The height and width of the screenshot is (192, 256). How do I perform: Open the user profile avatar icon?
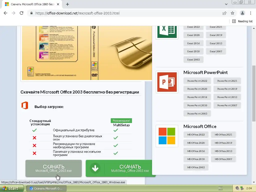click(x=242, y=13)
